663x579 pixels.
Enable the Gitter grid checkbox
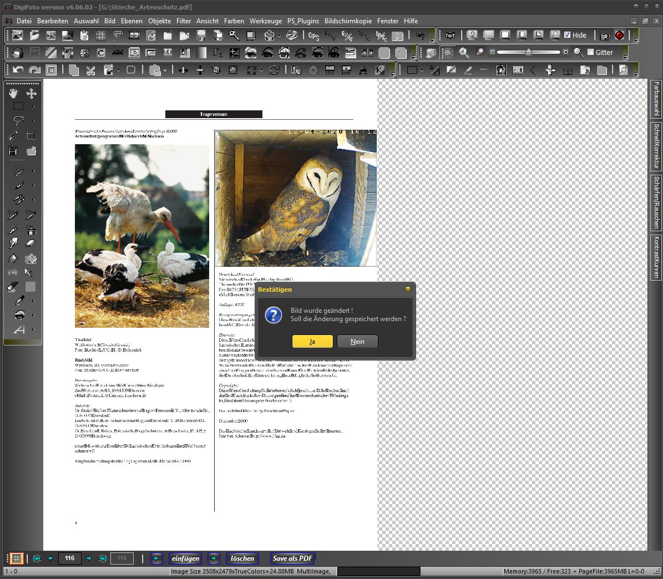pyautogui.click(x=591, y=52)
